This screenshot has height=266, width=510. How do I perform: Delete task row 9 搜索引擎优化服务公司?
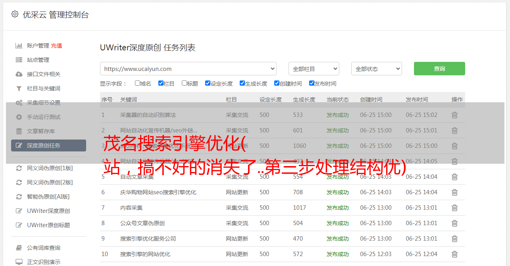coord(455,239)
